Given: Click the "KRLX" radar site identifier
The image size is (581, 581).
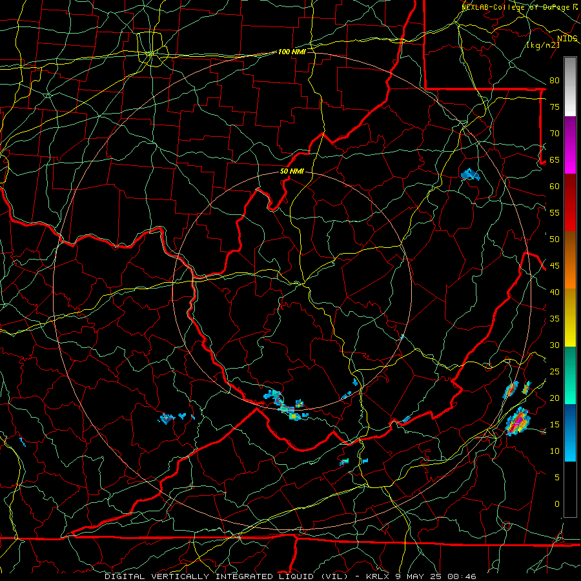Looking at the screenshot, I should pyautogui.click(x=377, y=576).
